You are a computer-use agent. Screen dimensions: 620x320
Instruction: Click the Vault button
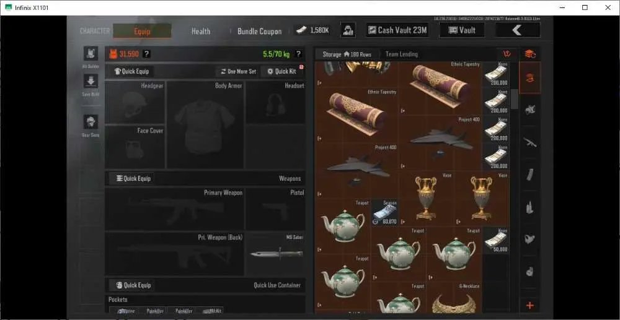coord(462,30)
